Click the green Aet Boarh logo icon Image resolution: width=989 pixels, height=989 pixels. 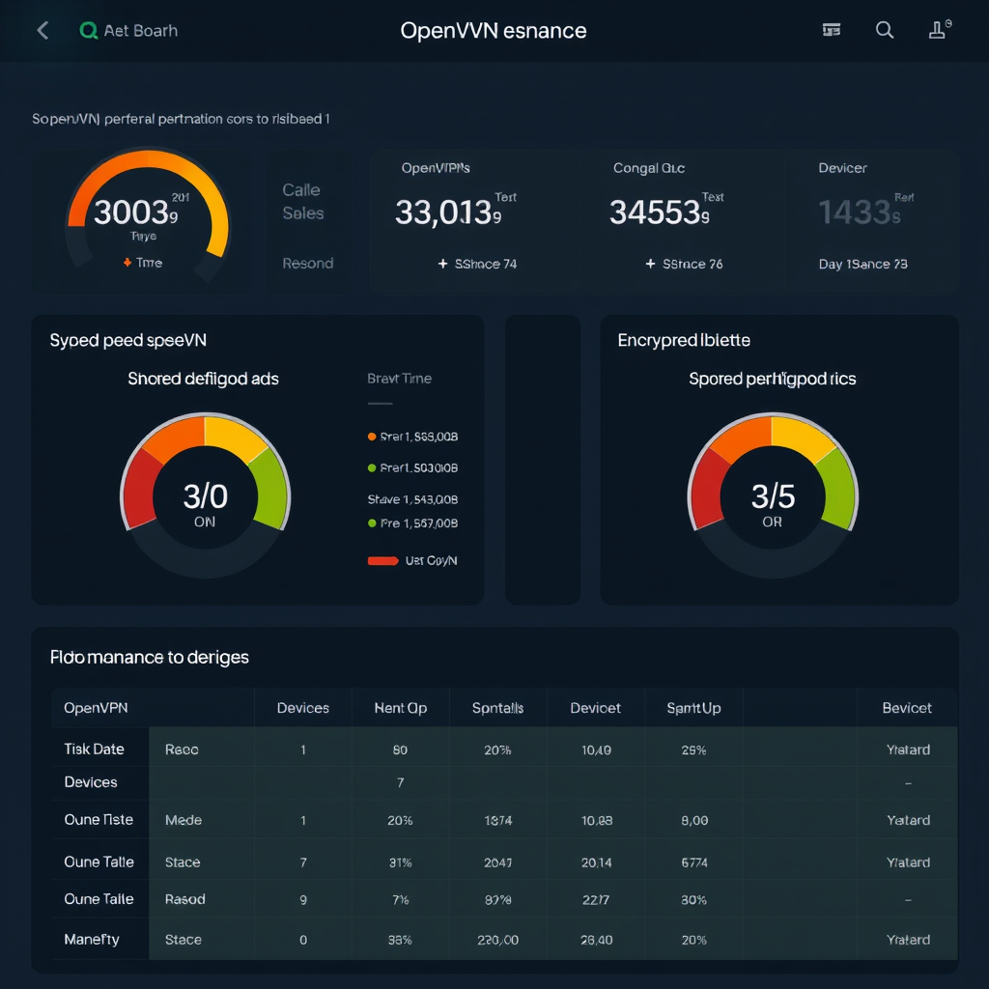tap(88, 30)
